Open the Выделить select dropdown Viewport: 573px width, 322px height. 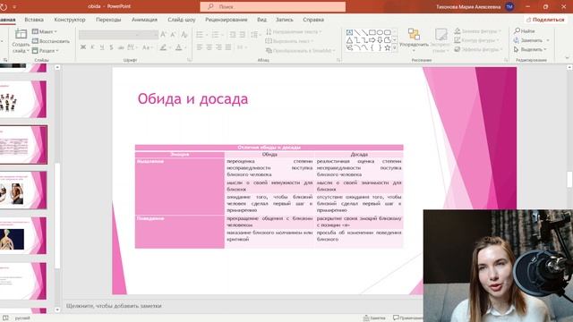[x=530, y=49]
